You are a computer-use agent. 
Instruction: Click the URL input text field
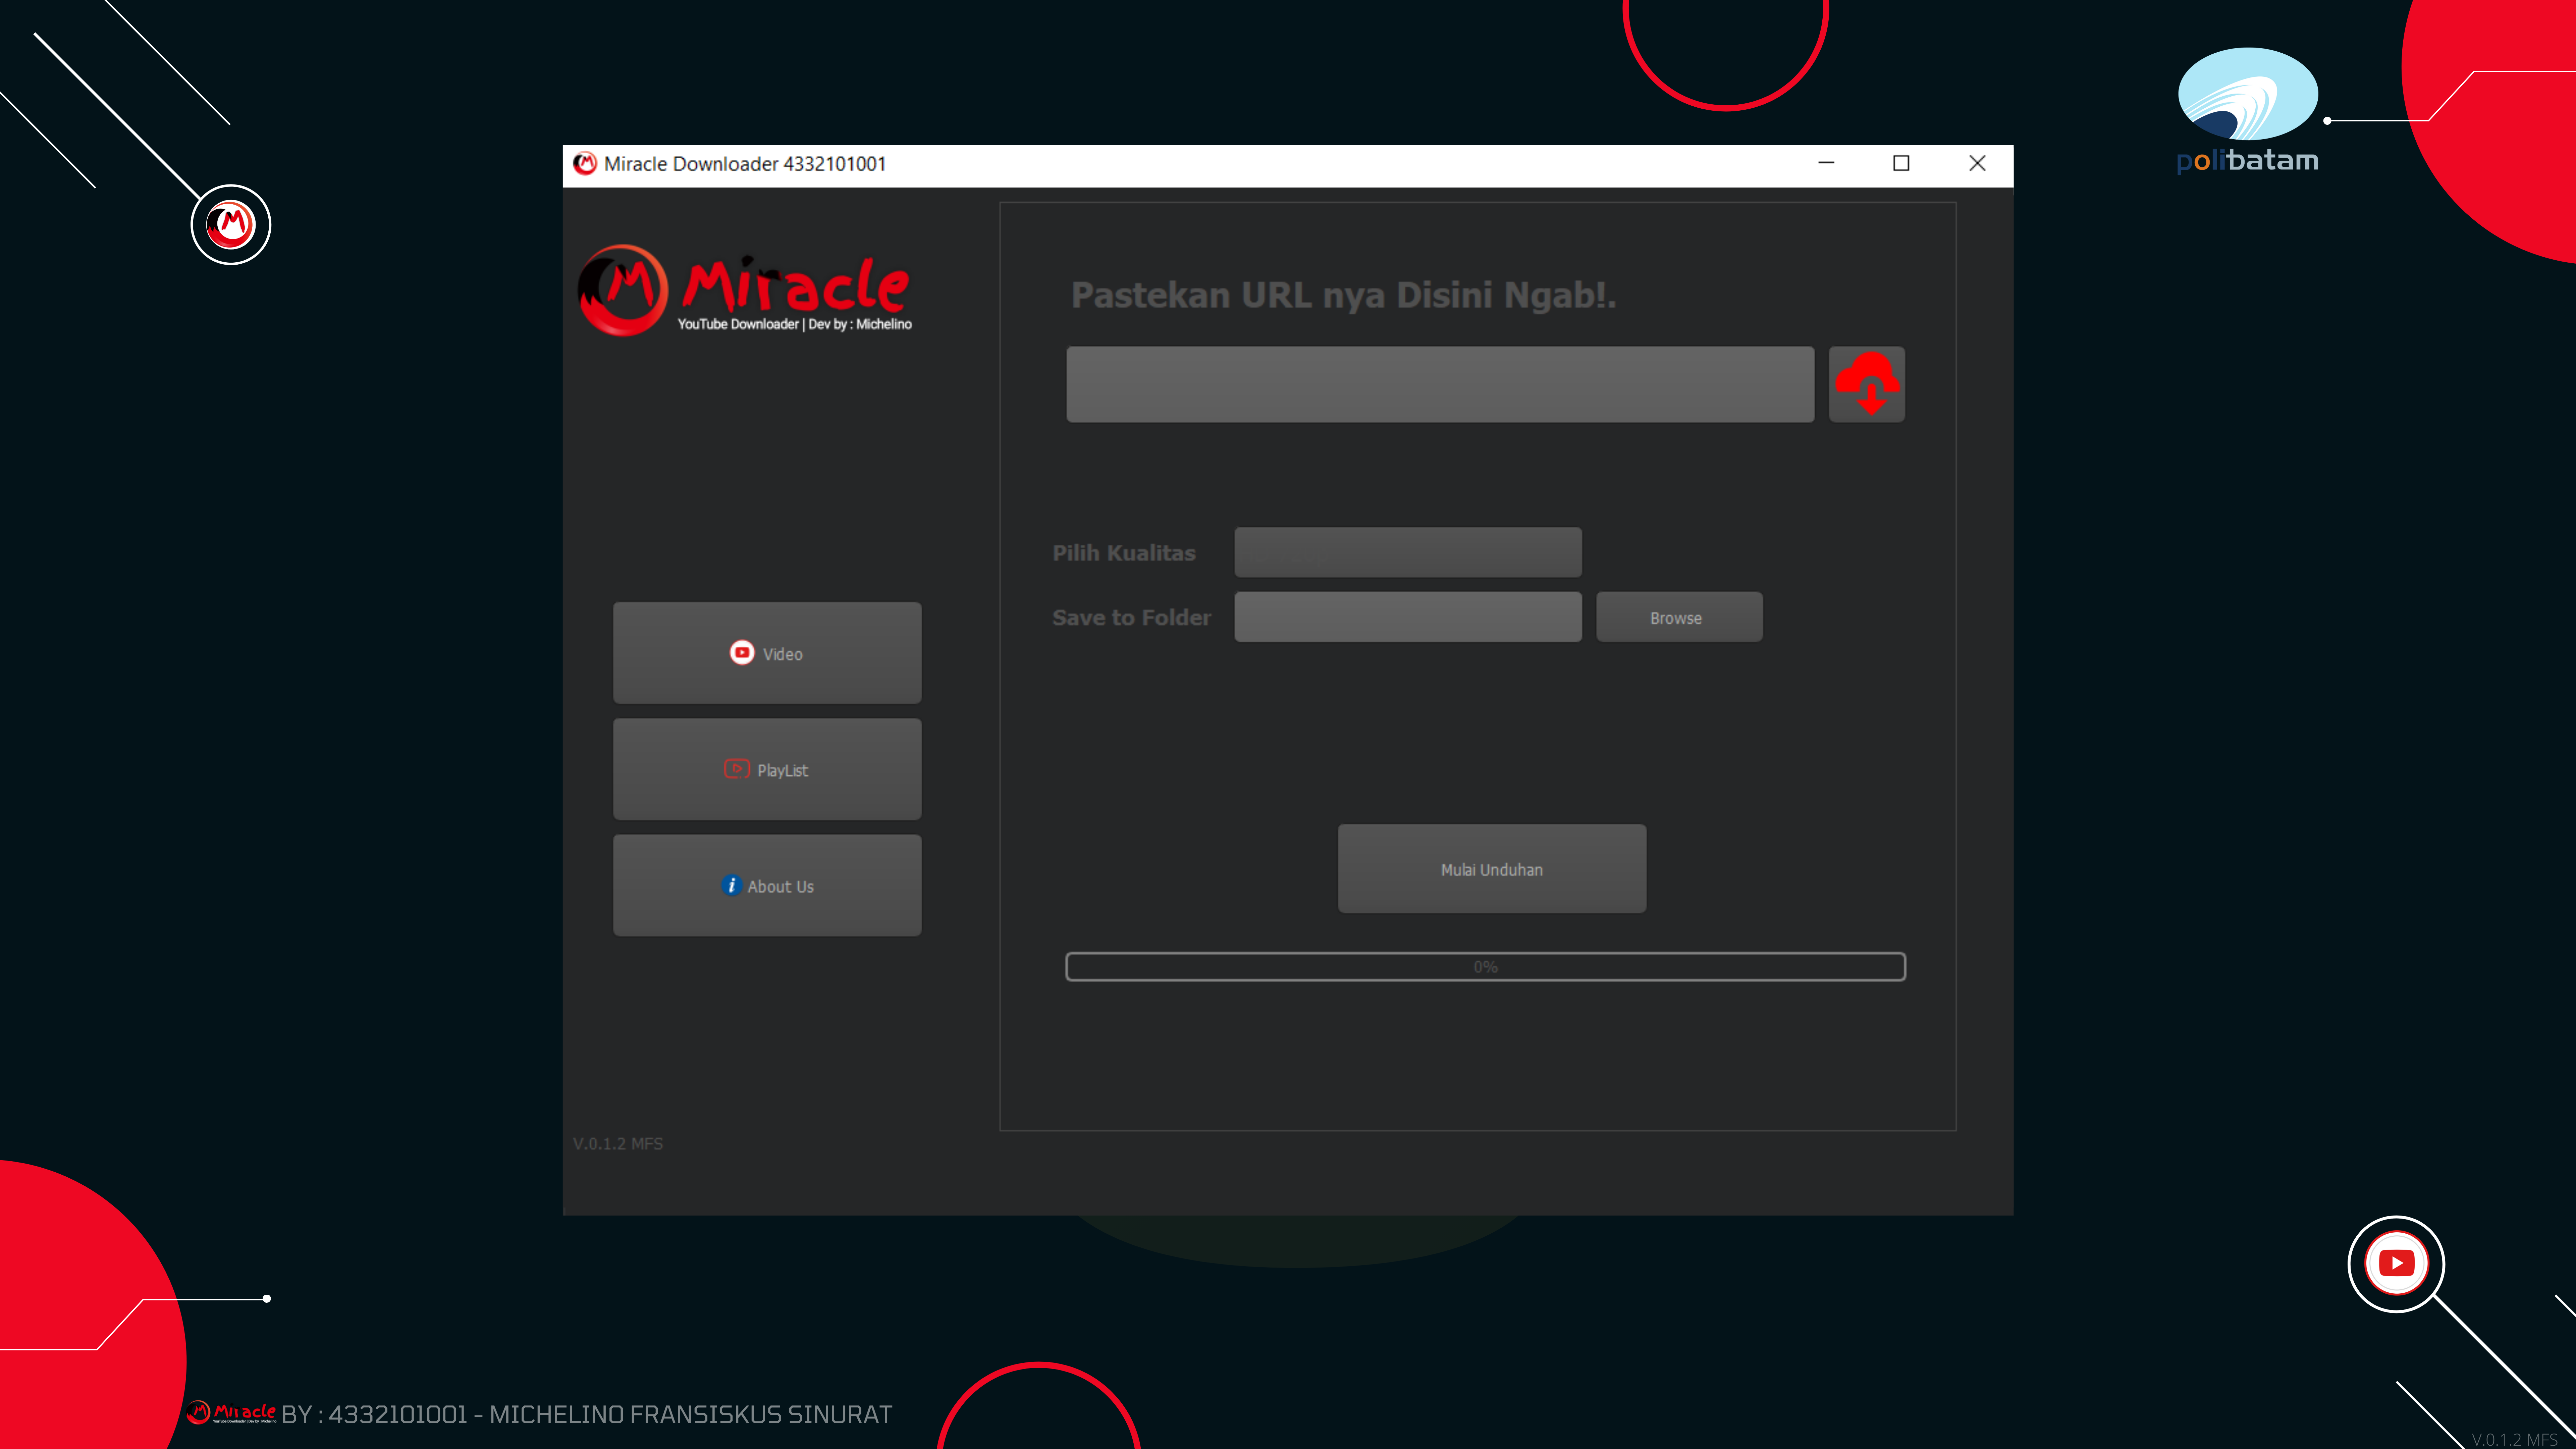coord(1440,384)
